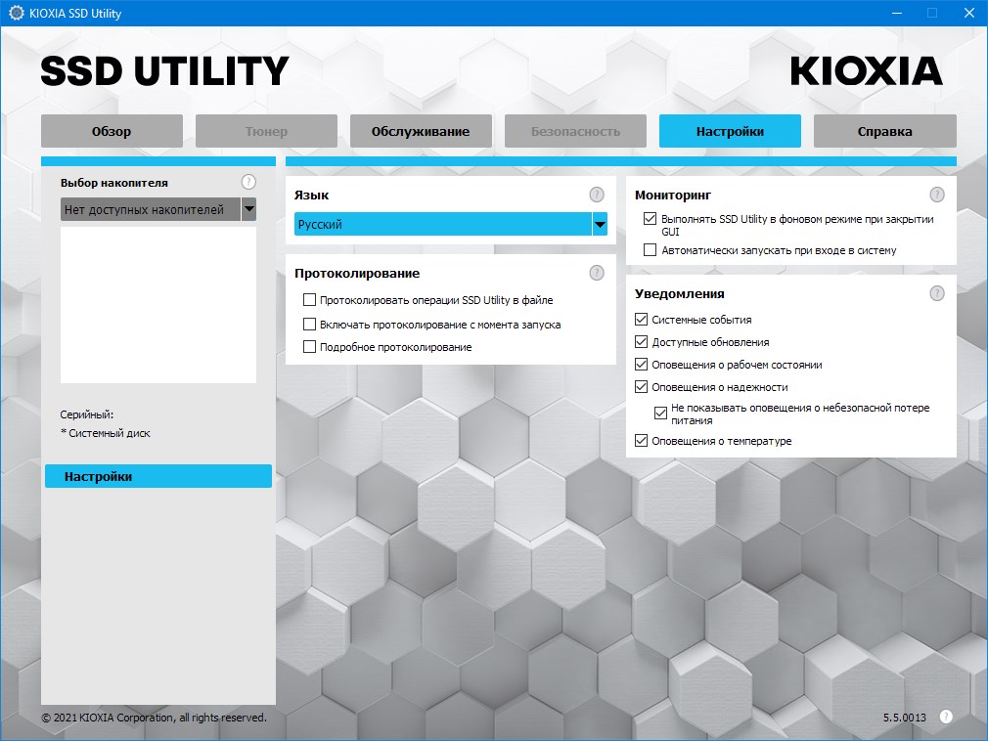The width and height of the screenshot is (988, 741).
Task: Click the help icon next to Язык
Action: click(597, 195)
